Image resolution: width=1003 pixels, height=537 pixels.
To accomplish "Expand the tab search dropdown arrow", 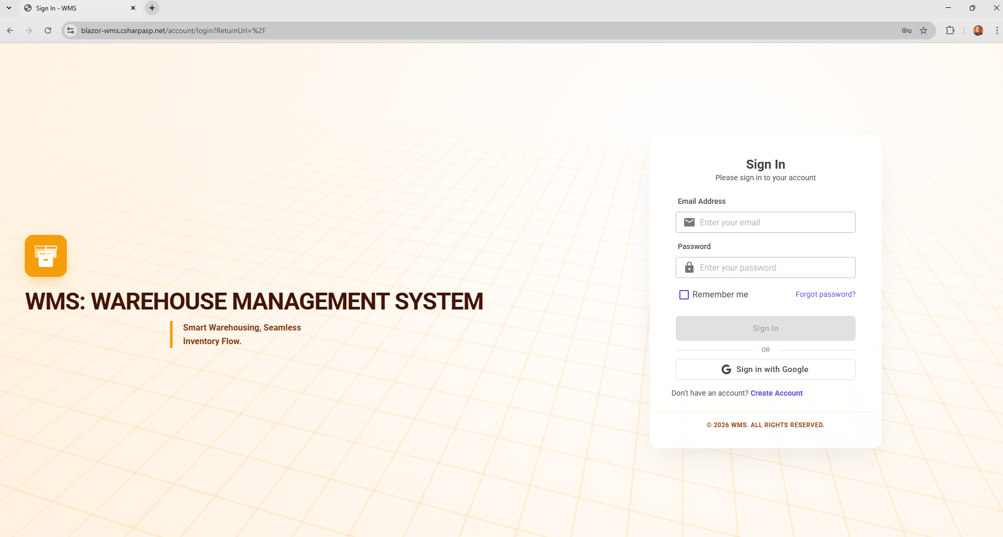I will click(9, 8).
